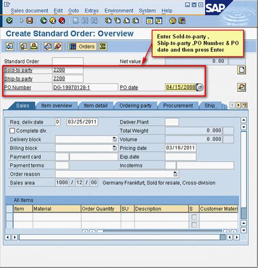Screen dimensions: 258x268
Task: Click the Deliver.Plant field
Action: (x=172, y=122)
